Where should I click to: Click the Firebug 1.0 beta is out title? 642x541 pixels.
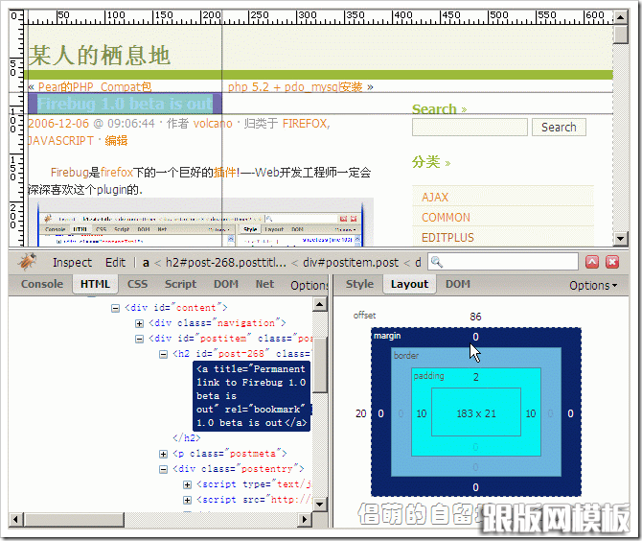click(125, 104)
